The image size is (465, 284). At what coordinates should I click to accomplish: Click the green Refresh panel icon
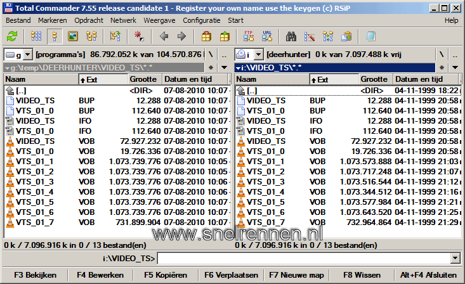click(x=12, y=37)
